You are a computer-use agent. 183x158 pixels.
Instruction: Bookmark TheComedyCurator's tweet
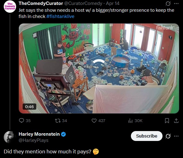(167, 121)
